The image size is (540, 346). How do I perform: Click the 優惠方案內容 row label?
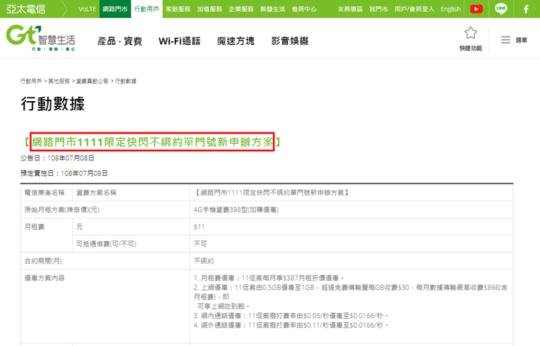tap(44, 278)
